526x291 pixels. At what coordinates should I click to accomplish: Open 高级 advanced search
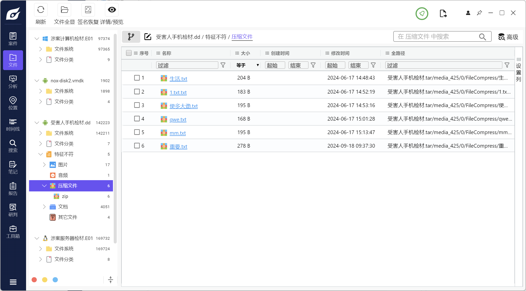(508, 37)
